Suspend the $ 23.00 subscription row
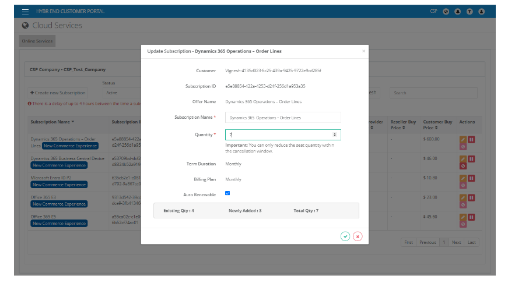Image resolution: width=508 pixels, height=283 pixels. (471, 197)
